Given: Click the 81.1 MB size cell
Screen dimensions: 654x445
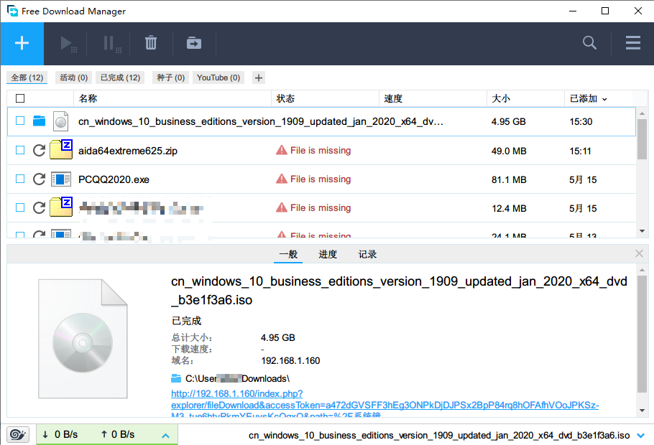Looking at the screenshot, I should point(509,179).
